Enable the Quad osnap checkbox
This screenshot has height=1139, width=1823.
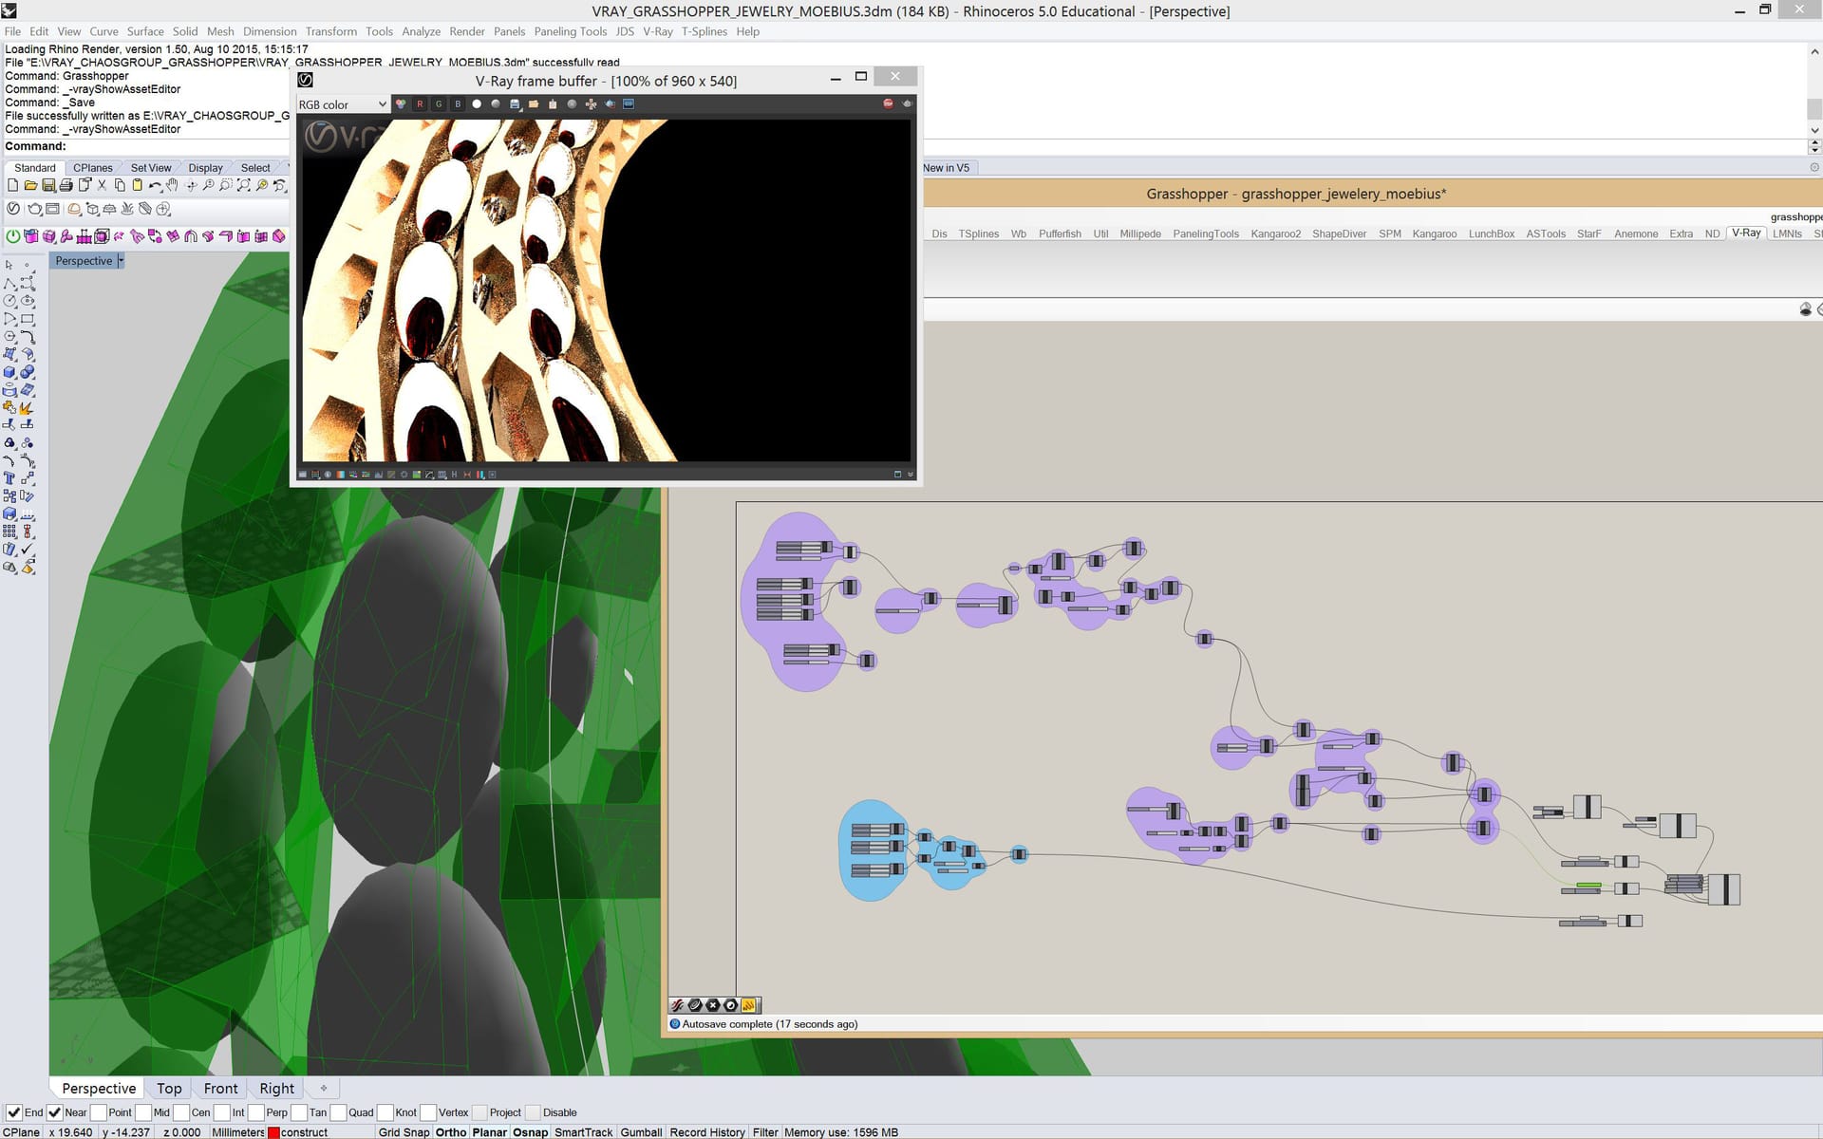pos(338,1112)
